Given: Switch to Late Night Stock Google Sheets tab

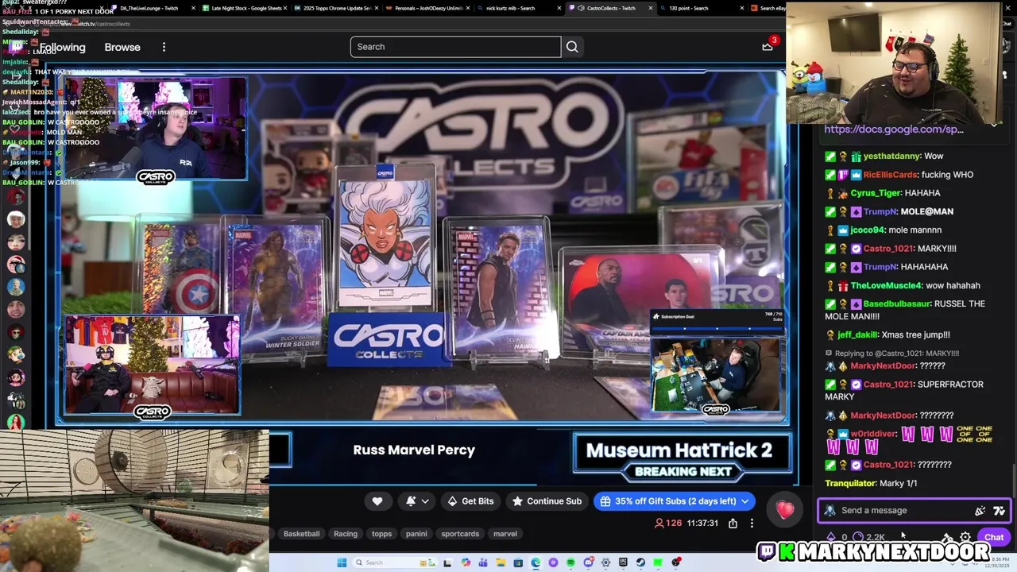Looking at the screenshot, I should (x=245, y=8).
